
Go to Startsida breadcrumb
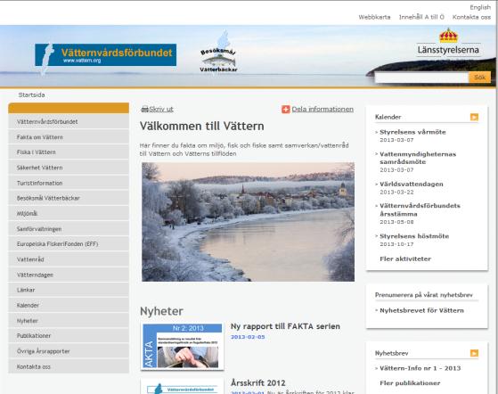[31, 94]
